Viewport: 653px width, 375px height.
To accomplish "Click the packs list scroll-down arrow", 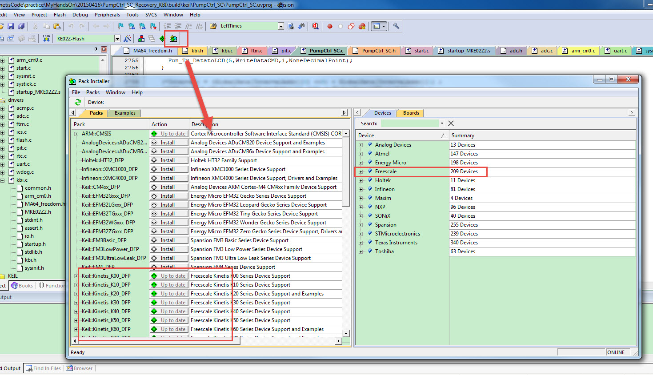I will (x=346, y=333).
